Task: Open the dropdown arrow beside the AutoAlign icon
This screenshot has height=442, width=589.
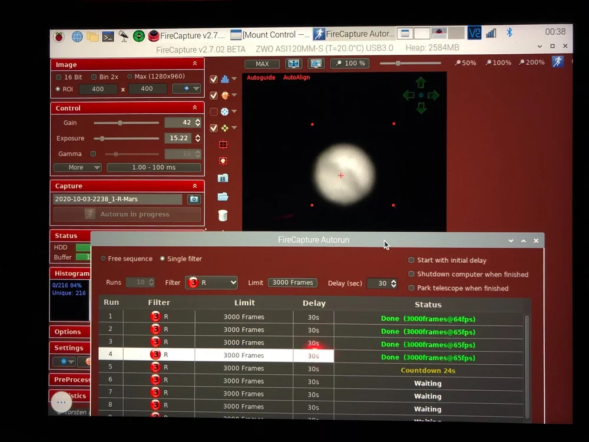Action: 234,128
